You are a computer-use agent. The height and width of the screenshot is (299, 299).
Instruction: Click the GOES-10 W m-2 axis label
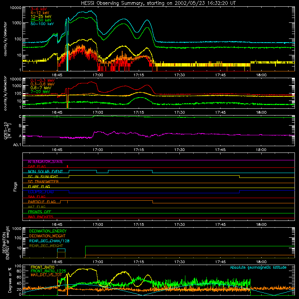pyautogui.click(x=7, y=130)
